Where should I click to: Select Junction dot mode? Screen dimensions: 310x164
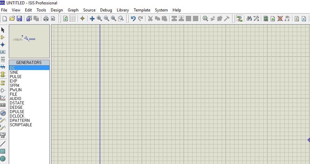point(3,45)
